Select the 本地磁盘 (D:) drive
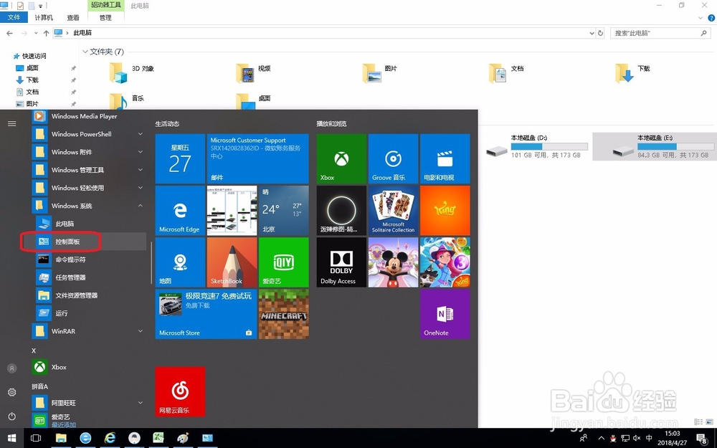Screen dimensions: 717x448 pyautogui.click(x=537, y=146)
